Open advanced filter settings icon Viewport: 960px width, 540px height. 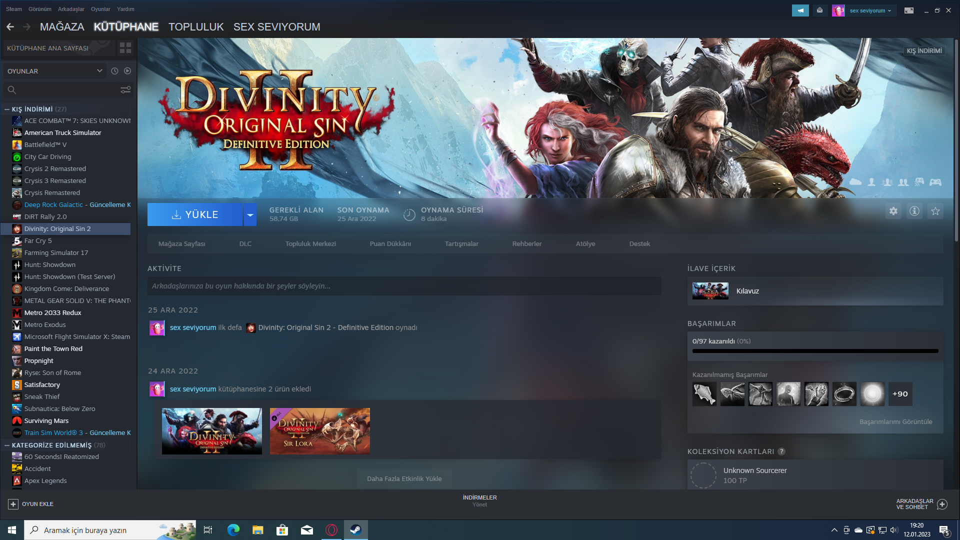[125, 90]
